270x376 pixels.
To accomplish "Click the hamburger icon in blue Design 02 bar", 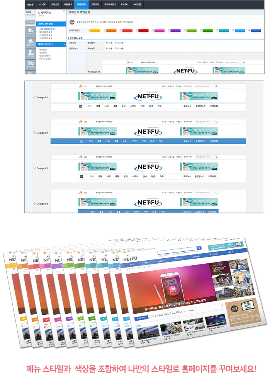I will (81, 141).
